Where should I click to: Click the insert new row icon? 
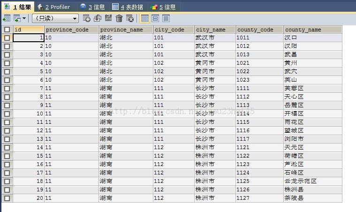pyautogui.click(x=87, y=18)
